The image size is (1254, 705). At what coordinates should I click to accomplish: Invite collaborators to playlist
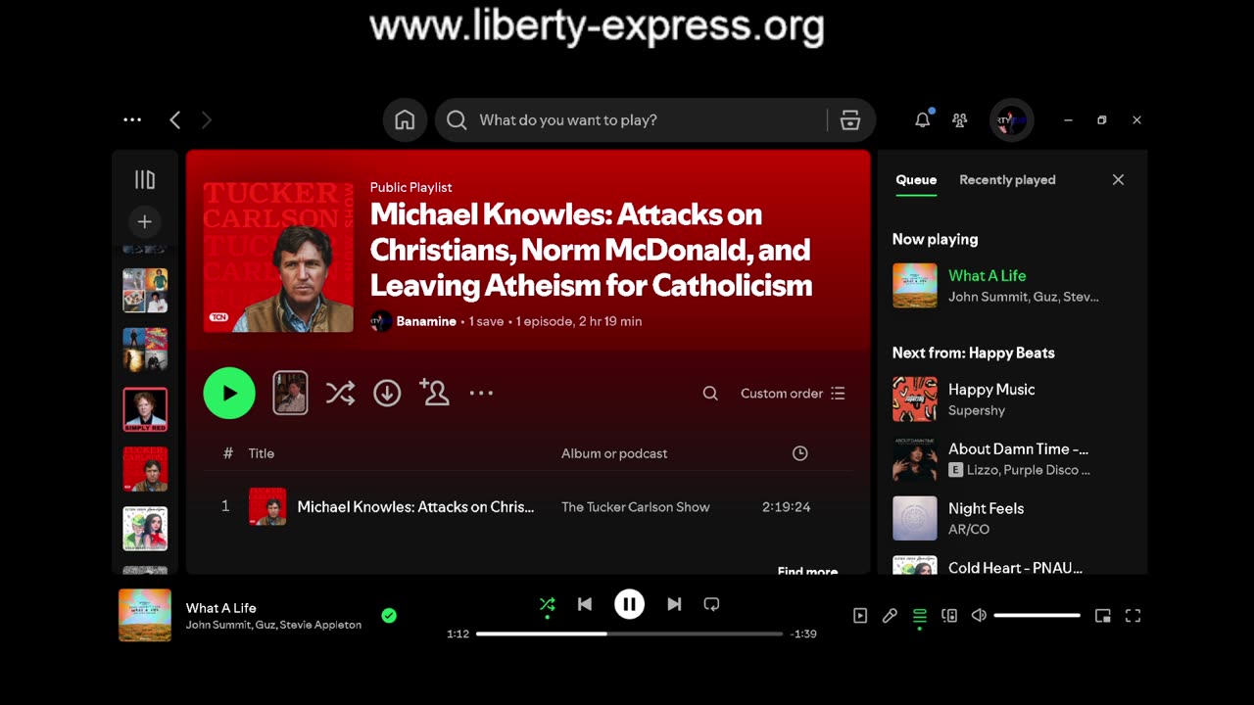[434, 393]
